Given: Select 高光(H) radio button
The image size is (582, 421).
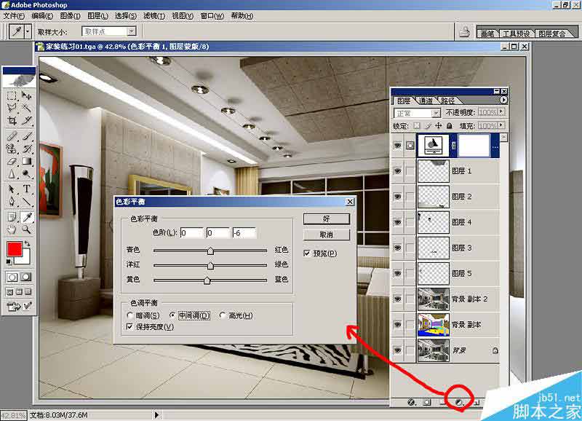Looking at the screenshot, I should click(223, 315).
